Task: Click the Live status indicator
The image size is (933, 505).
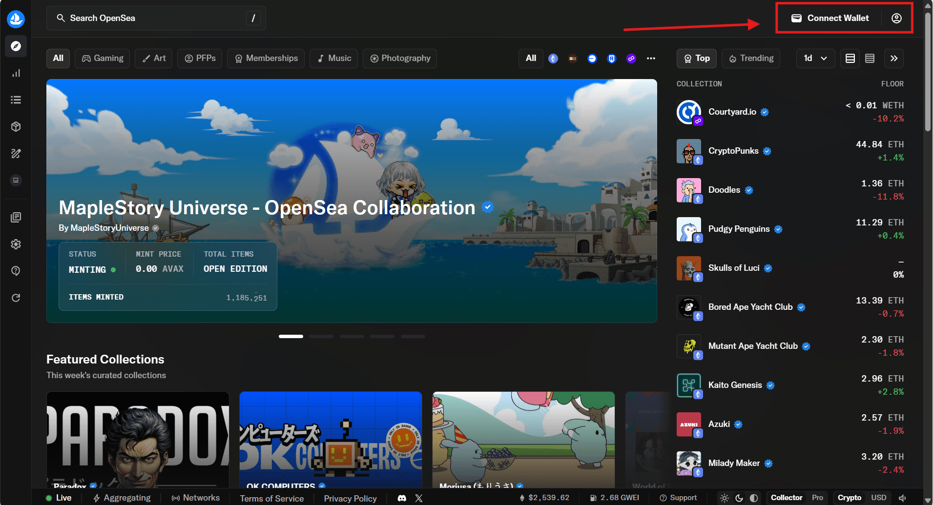Action: click(x=59, y=498)
